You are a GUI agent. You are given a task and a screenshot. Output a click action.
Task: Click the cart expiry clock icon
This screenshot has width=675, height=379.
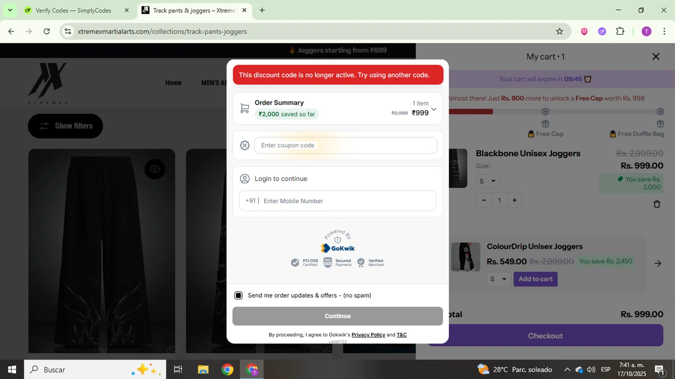click(587, 79)
